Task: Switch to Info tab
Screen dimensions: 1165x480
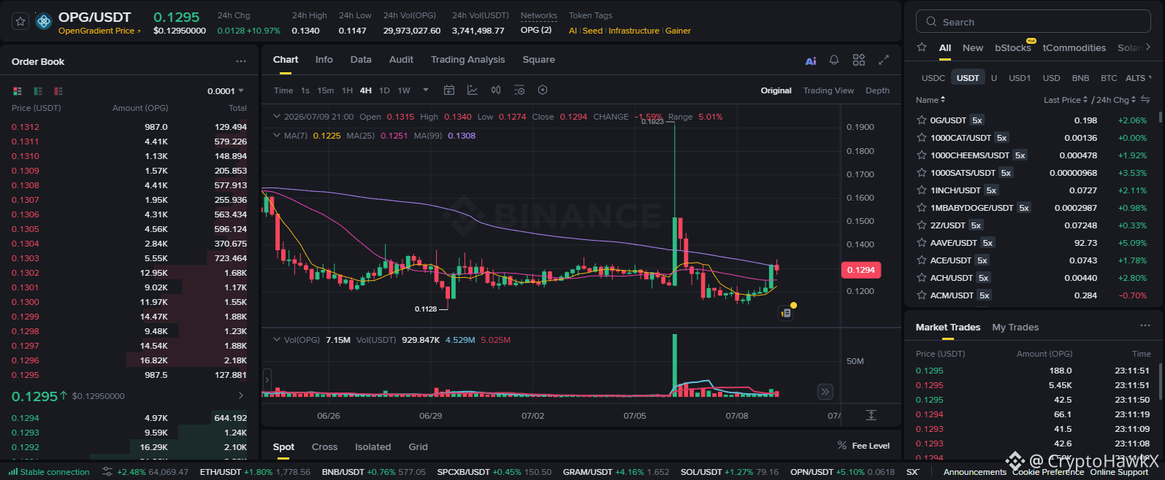Action: pos(324,60)
